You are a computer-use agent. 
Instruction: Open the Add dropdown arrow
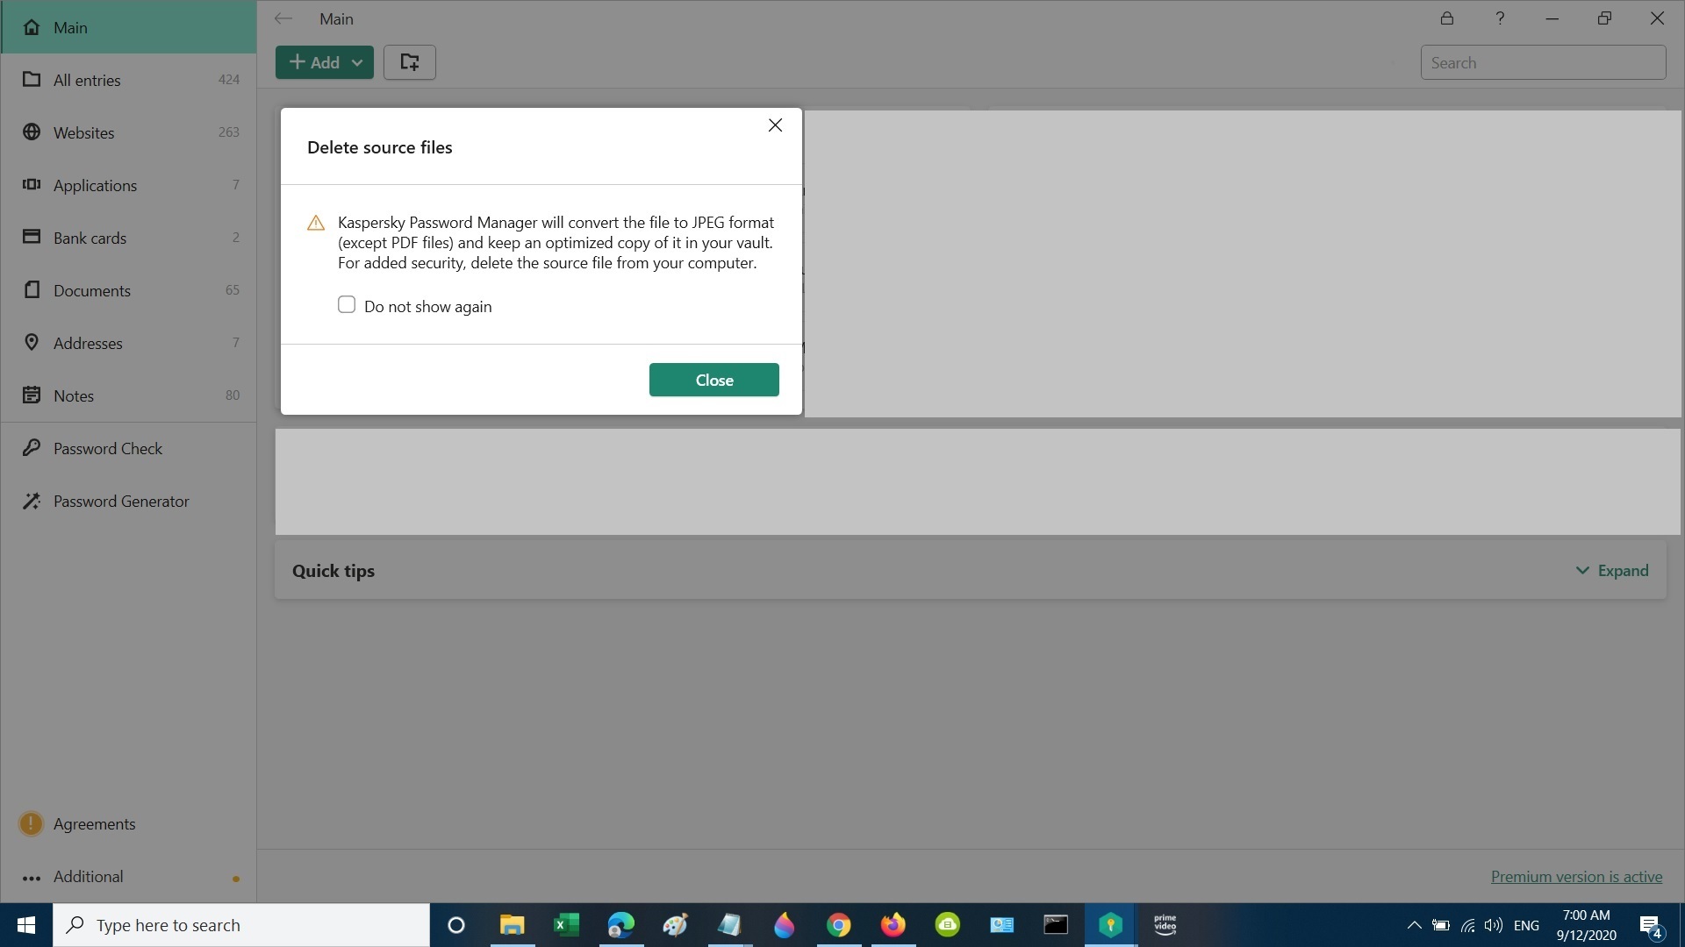tap(357, 62)
